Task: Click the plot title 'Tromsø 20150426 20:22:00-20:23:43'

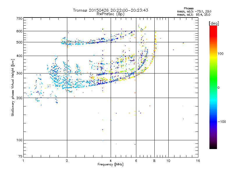Action: point(110,10)
